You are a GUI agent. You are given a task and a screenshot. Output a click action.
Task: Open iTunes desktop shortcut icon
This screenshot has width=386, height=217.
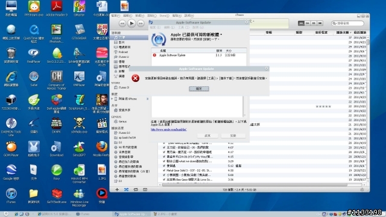(x=11, y=195)
